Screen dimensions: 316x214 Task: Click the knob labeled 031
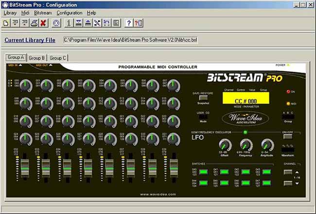pyautogui.click(x=174, y=139)
